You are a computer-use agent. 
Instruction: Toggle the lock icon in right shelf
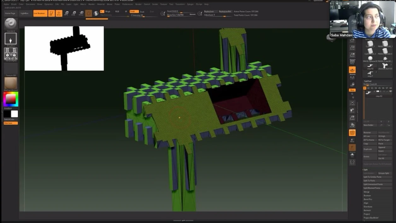(352, 84)
